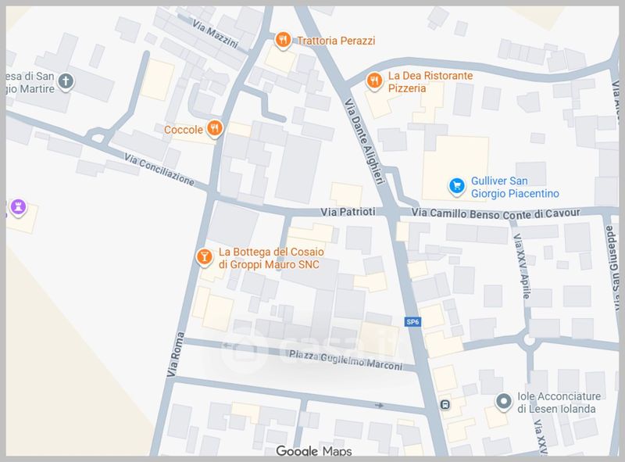Select La Bottega del Cosaio cocktail pin

pos(204,256)
